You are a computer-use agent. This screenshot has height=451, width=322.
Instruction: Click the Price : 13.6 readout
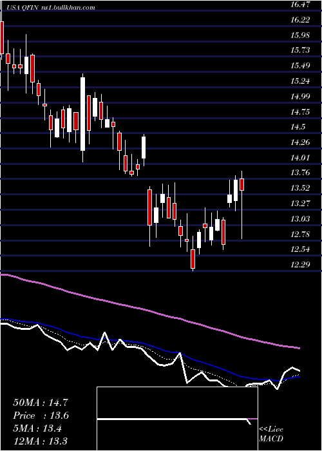point(41,416)
